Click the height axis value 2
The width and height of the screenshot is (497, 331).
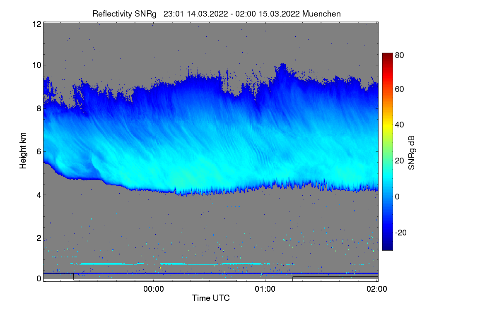coord(39,238)
